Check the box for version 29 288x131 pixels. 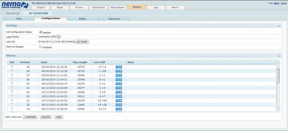pos(12,67)
